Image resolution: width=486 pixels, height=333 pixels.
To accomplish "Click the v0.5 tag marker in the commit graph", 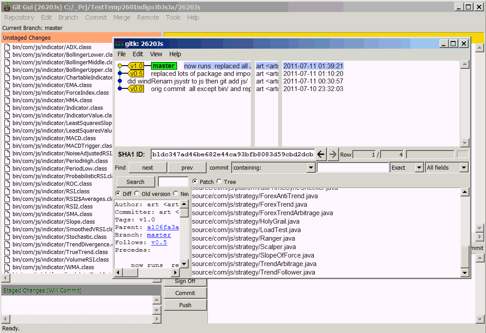I will pyautogui.click(x=136, y=74).
